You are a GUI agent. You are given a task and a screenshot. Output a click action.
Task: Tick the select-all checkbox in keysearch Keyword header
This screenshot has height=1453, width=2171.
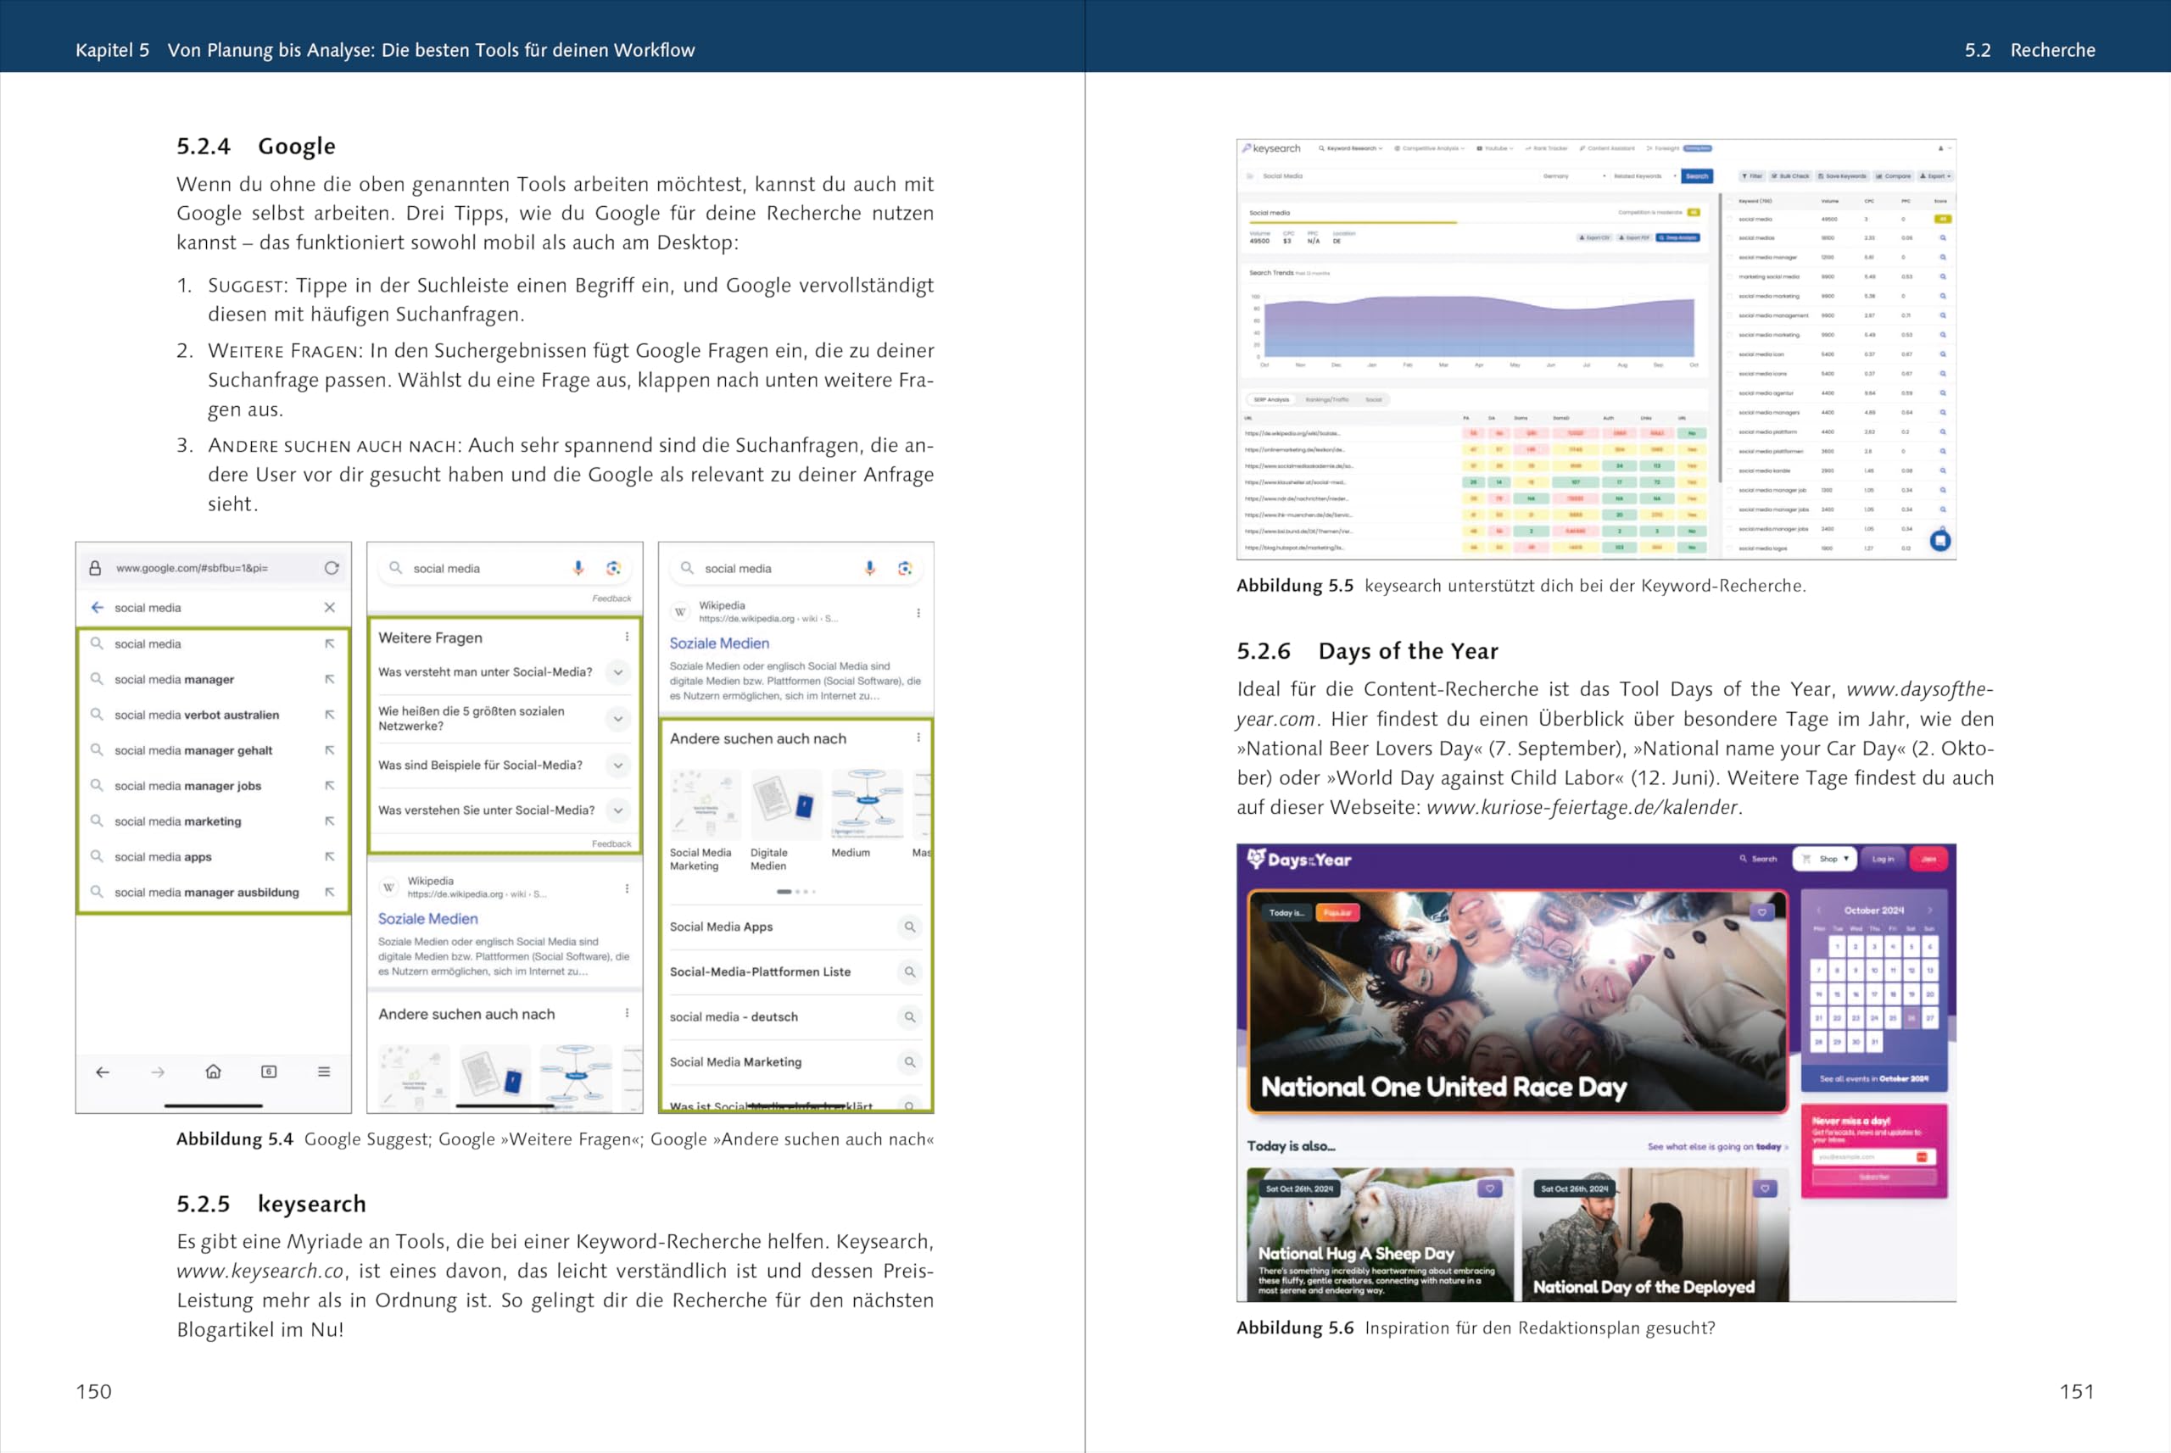[x=1730, y=200]
